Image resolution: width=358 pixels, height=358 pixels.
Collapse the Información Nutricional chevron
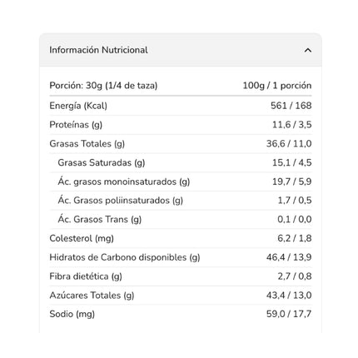tap(307, 50)
